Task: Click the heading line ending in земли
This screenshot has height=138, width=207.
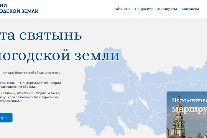Action: [60, 56]
